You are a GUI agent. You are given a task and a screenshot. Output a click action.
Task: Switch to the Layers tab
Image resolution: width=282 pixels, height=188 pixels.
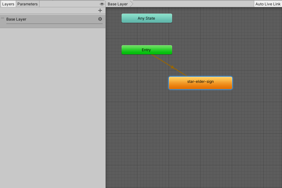(8, 4)
